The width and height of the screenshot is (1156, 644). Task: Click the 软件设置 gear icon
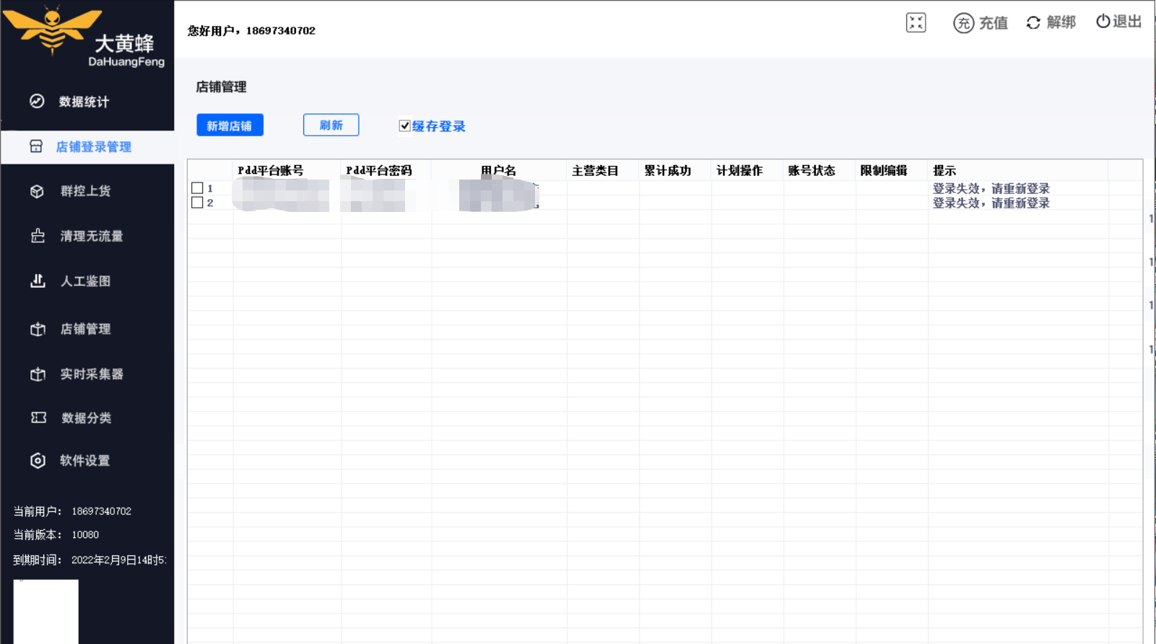pos(38,461)
